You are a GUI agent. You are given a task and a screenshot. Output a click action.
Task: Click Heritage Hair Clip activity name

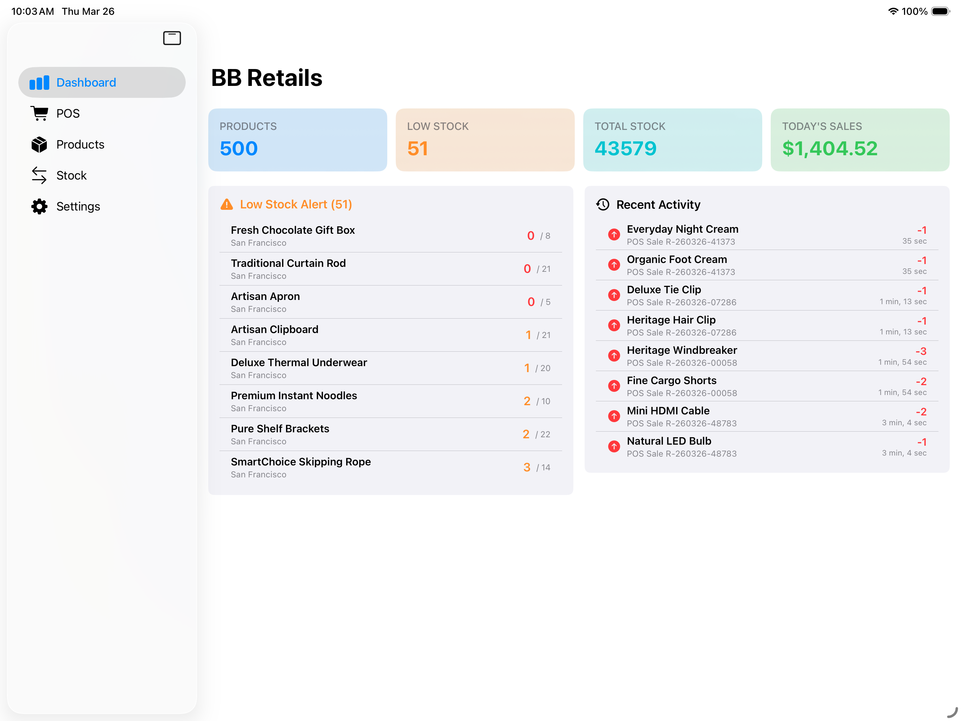(x=671, y=320)
